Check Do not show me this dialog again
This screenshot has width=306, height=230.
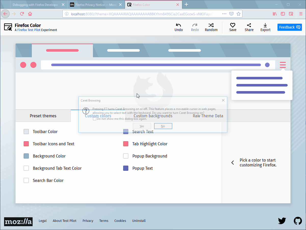coord(94,119)
